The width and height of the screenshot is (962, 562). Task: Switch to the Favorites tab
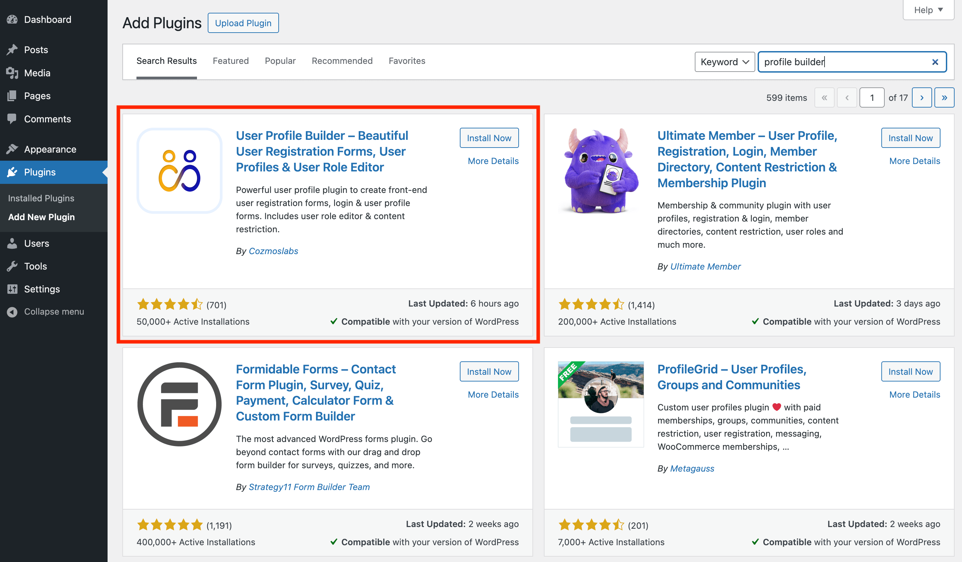tap(407, 61)
